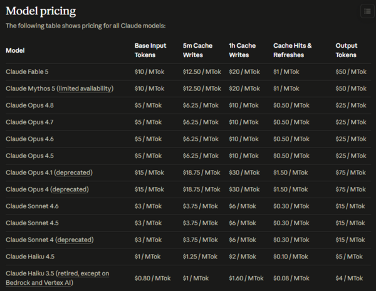The image size is (376, 291).
Task: Click Claude Haiku 3.5 base input price $0.80
Action: [152, 278]
